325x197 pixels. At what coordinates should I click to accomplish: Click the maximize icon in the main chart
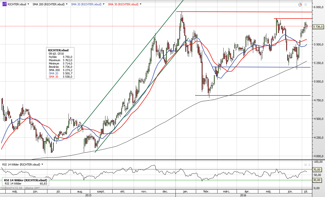click(306, 4)
